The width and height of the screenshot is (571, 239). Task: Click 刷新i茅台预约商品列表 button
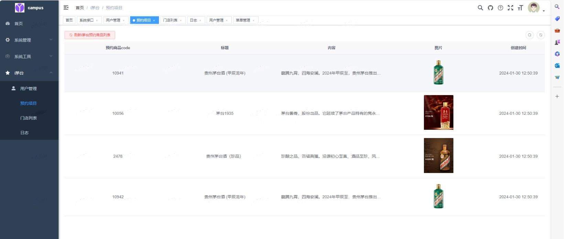(x=90, y=35)
